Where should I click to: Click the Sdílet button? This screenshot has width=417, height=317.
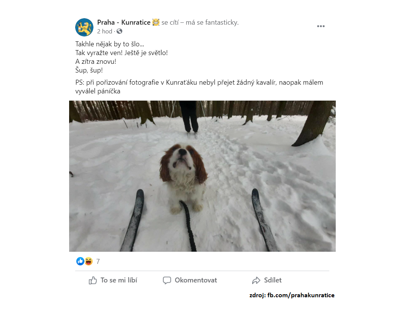click(x=267, y=280)
